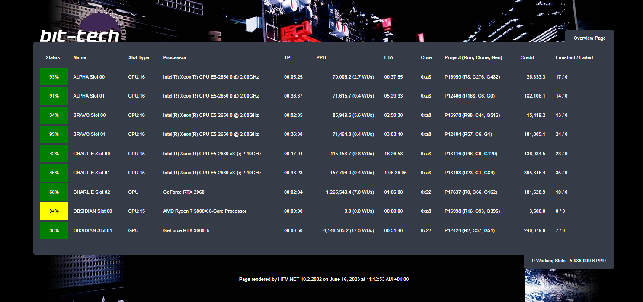The image size is (643, 302).
Task: Click the project P12406 (R168, C6, G0)
Action: 470,96
